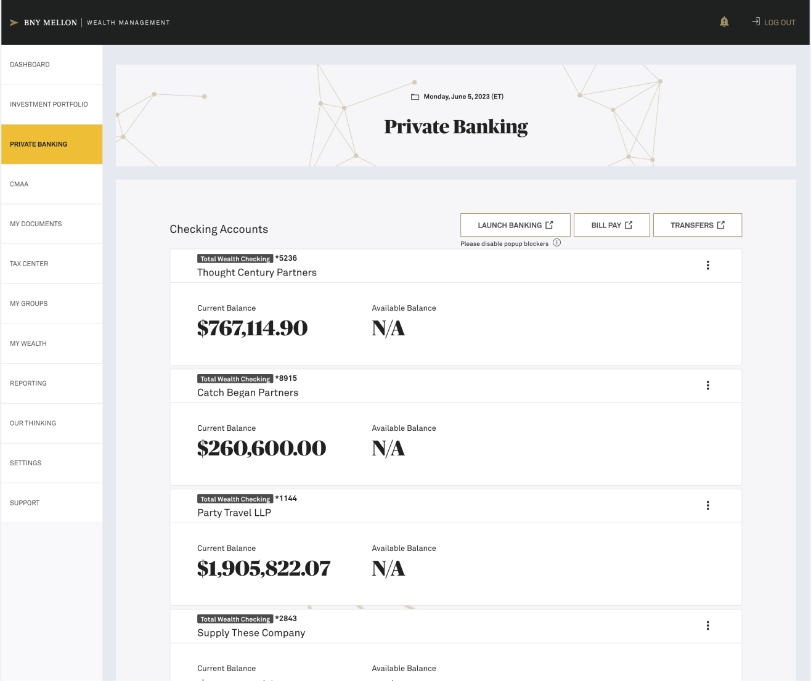Open Our Thinking page
The width and height of the screenshot is (811, 681).
point(52,423)
